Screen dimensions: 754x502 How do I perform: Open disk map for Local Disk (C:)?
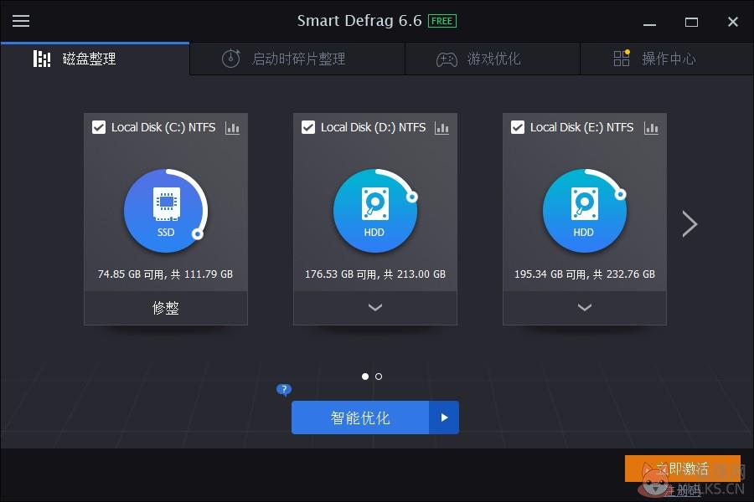pyautogui.click(x=232, y=128)
